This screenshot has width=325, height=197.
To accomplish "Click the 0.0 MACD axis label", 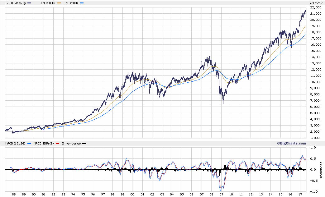I will [313, 170].
